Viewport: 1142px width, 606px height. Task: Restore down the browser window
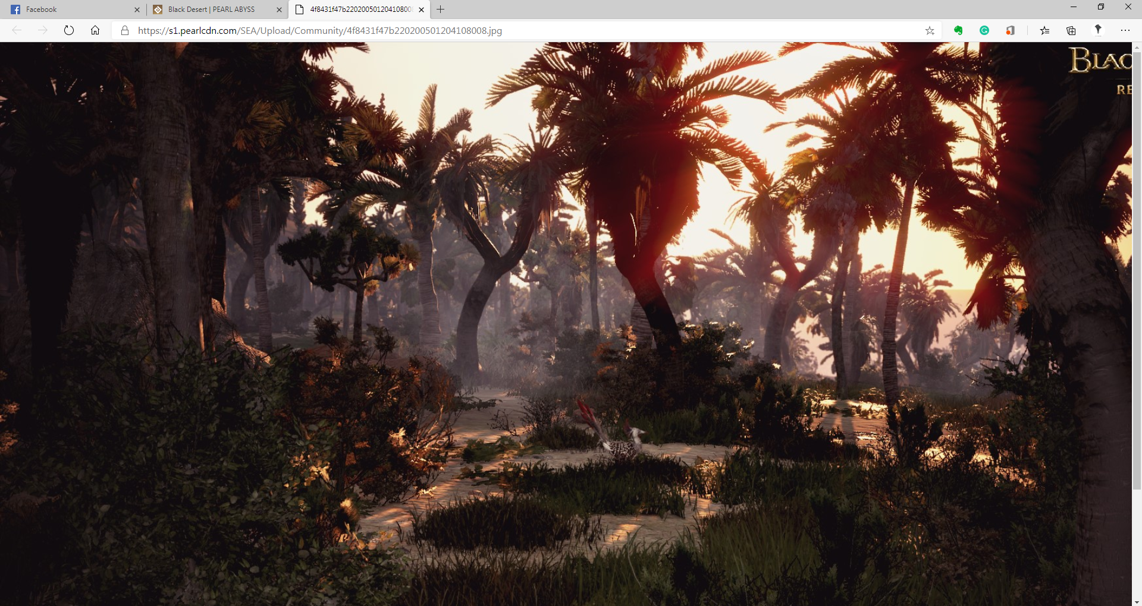(1101, 7)
